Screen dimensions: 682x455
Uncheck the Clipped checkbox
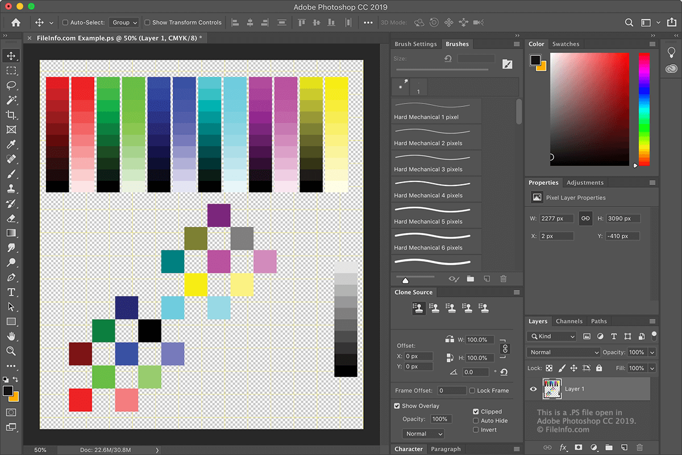click(x=476, y=412)
